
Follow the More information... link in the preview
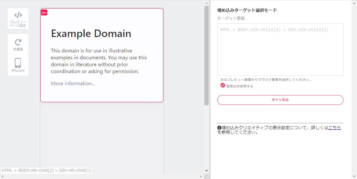tap(73, 84)
